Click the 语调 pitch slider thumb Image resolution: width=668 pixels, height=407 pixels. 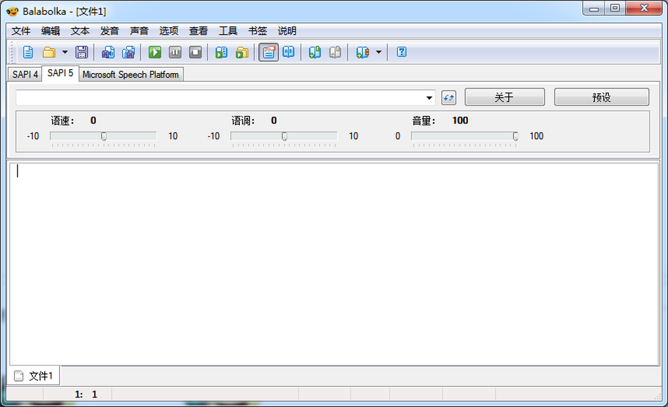(x=284, y=136)
